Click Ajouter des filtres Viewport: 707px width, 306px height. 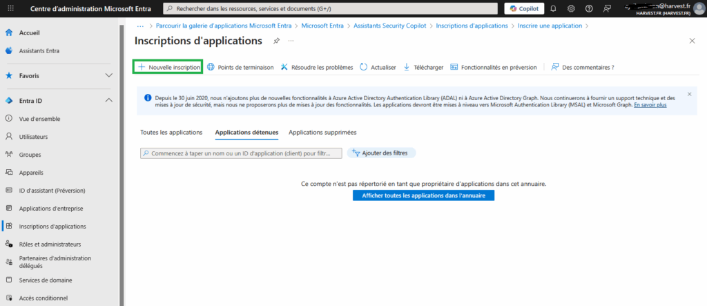click(382, 153)
